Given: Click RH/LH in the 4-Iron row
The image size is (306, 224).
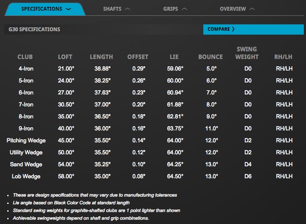Looking at the screenshot, I should point(284,69).
